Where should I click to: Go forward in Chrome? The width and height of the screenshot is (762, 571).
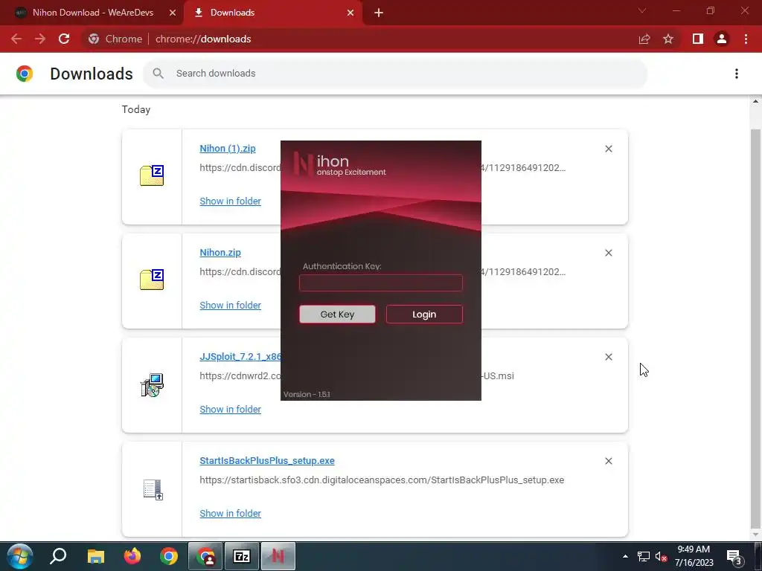(40, 39)
